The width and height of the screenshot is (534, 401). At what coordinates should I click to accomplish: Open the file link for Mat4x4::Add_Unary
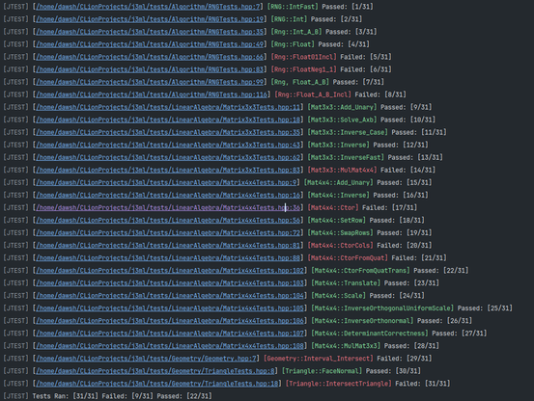tap(166, 182)
